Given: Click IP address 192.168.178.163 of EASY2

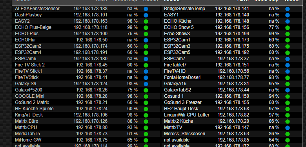Looking at the screenshot, I should tap(90, 21).
